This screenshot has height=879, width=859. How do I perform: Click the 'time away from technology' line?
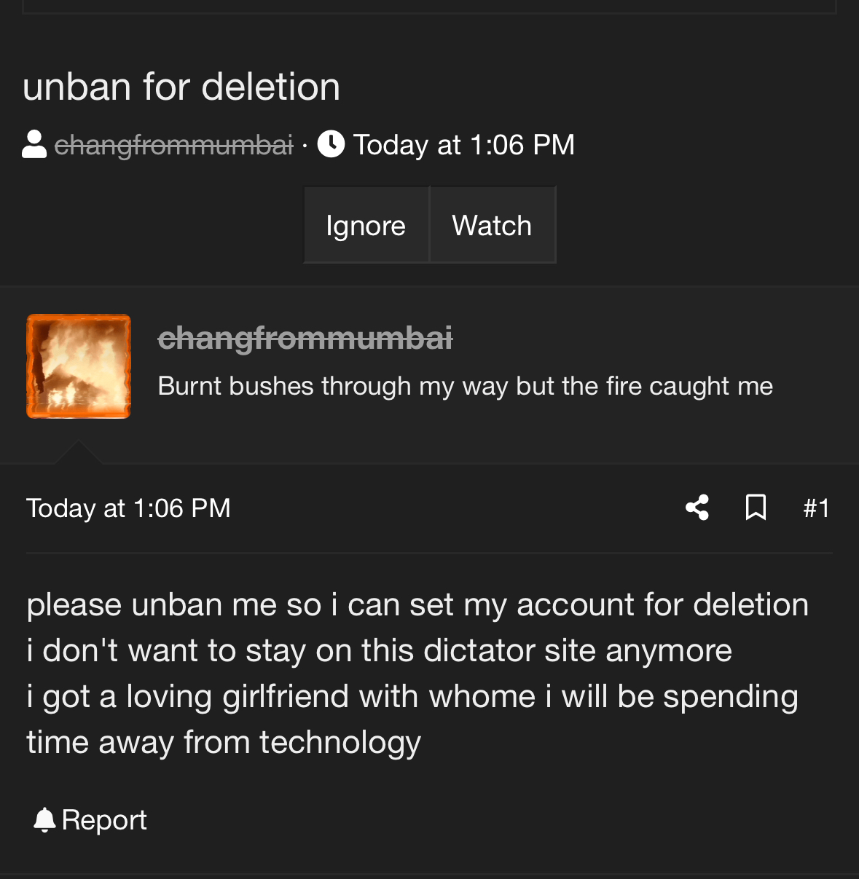(x=224, y=743)
